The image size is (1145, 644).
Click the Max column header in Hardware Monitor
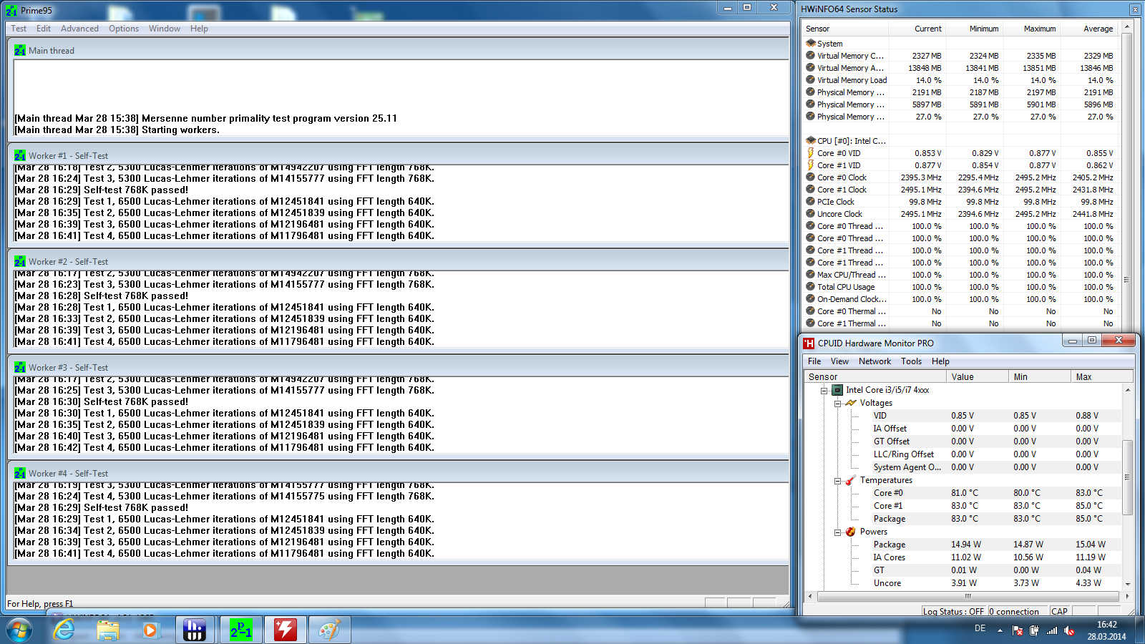coord(1102,377)
